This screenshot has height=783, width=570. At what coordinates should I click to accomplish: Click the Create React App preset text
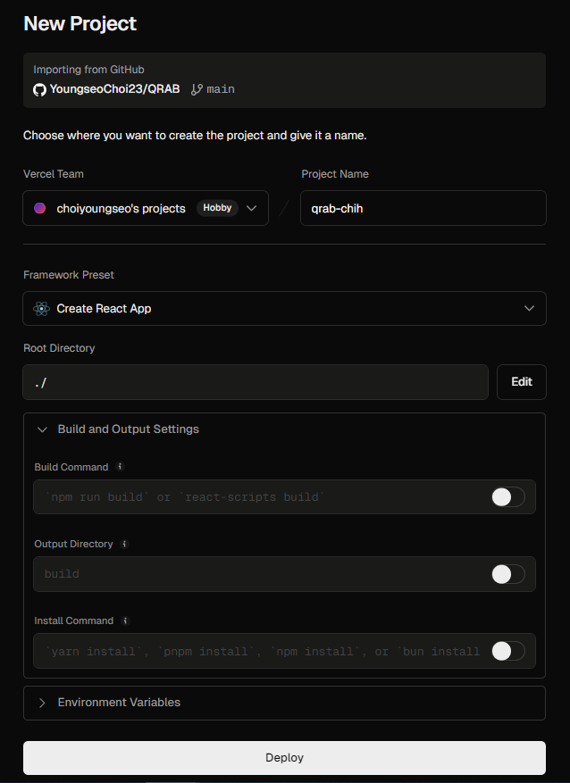click(104, 309)
